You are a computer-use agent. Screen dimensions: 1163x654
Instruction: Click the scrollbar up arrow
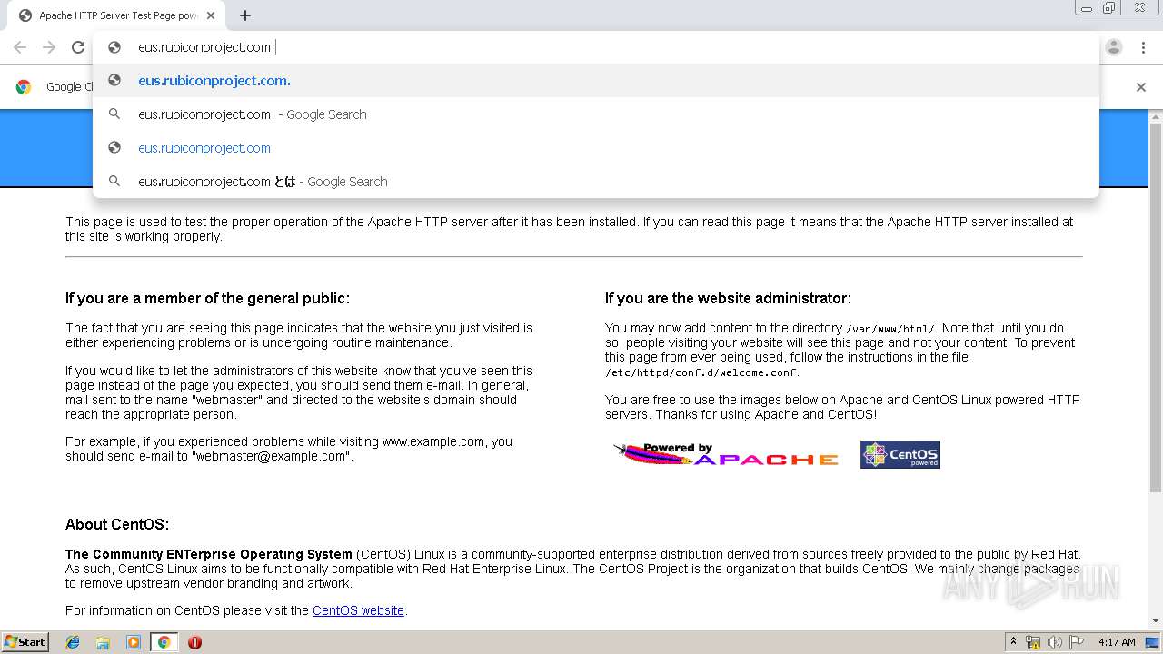point(1156,116)
